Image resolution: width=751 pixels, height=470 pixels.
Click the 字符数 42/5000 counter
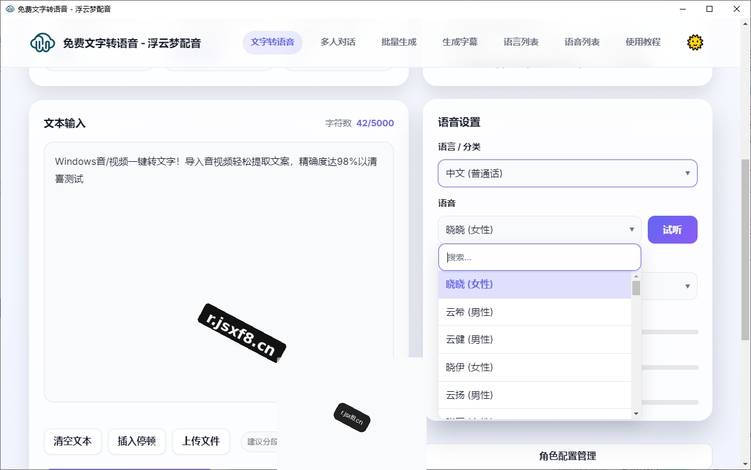pos(359,123)
